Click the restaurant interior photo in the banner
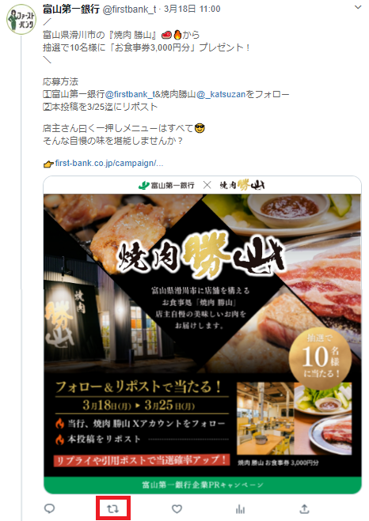The image size is (369, 521). [265, 418]
